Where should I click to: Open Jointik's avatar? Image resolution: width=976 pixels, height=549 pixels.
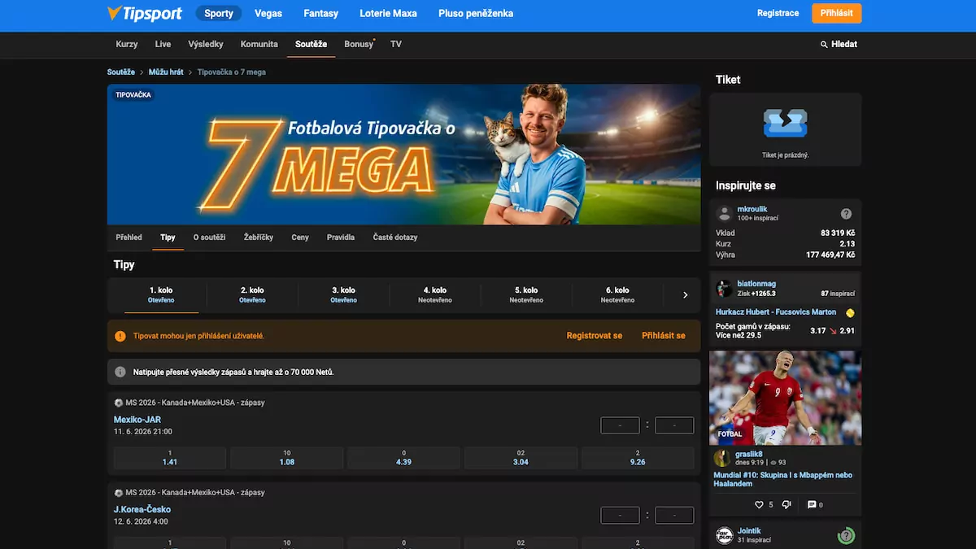[x=724, y=535]
